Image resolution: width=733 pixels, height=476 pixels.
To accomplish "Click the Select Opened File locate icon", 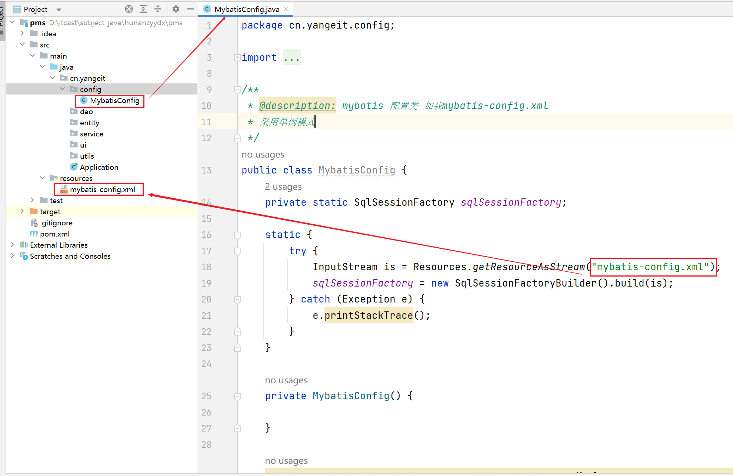I will point(129,9).
